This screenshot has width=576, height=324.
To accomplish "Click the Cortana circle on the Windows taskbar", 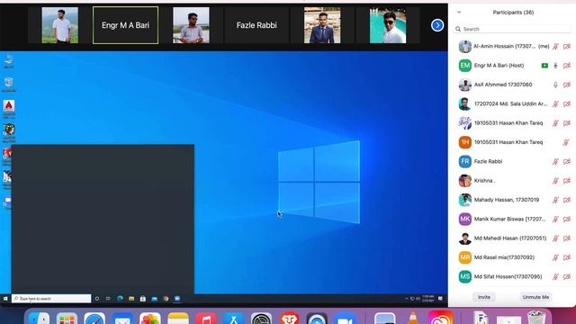I will click(97, 299).
